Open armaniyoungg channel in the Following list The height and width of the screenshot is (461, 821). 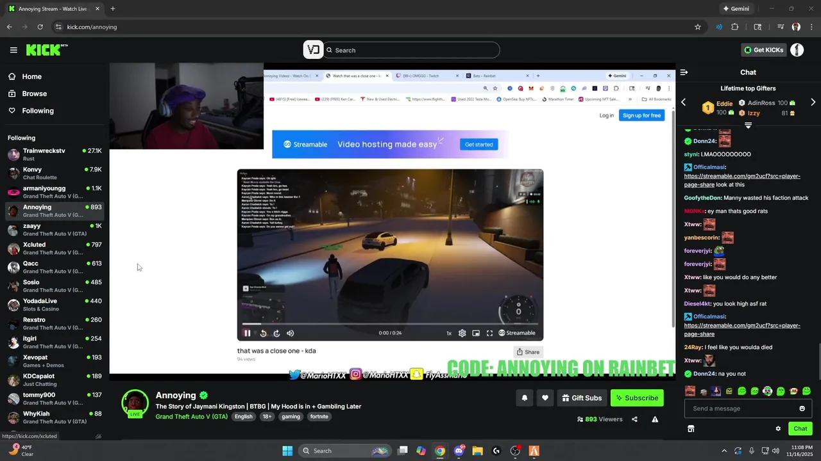[55, 192]
